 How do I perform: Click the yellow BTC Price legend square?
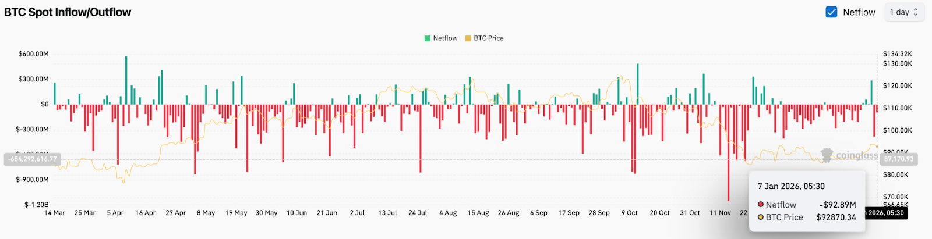pos(468,38)
